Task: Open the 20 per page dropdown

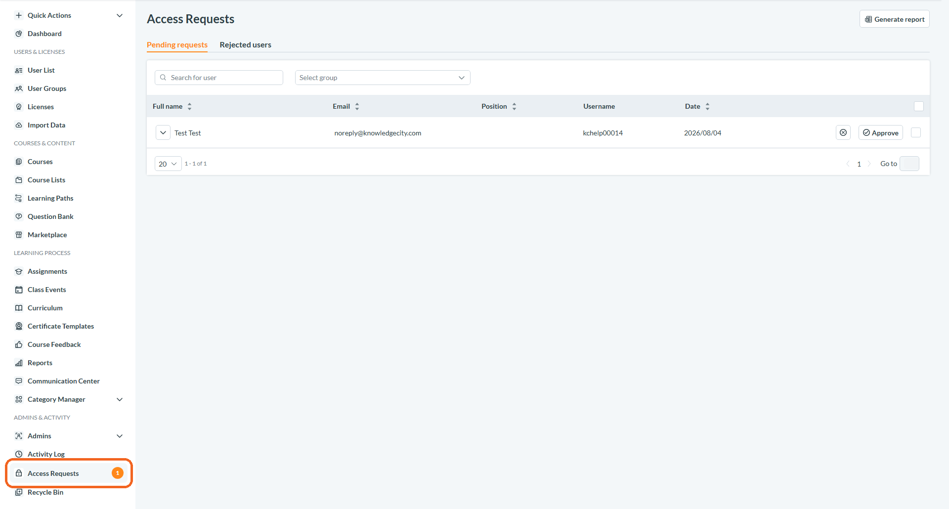Action: [168, 164]
